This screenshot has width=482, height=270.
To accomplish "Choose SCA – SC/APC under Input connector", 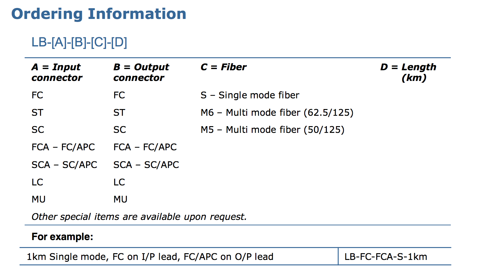I will 64,165.
